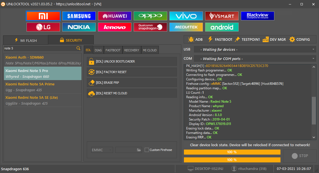
Task: Select Xiaomi Redmi Note 5 Pro entry
Action: click(43, 74)
